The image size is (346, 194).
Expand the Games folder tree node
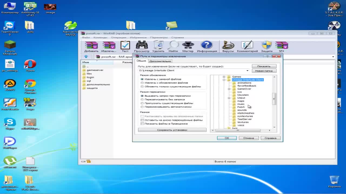pyautogui.click(x=224, y=77)
